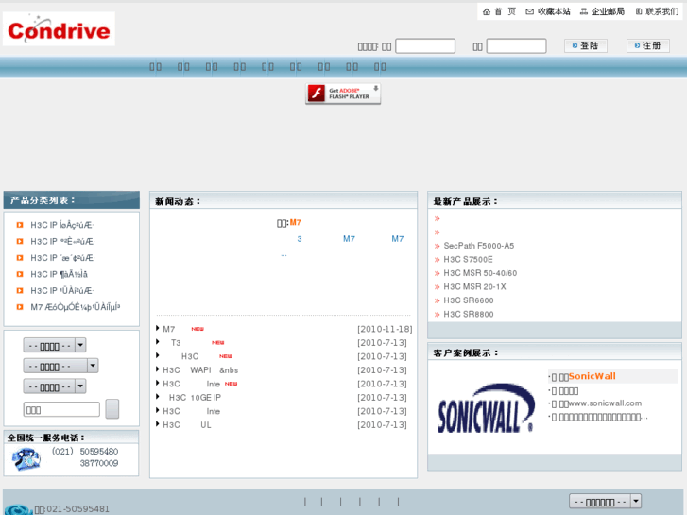The image size is (687, 515).
Task: Click orange bullet beside M7 category
Action: coord(20,307)
